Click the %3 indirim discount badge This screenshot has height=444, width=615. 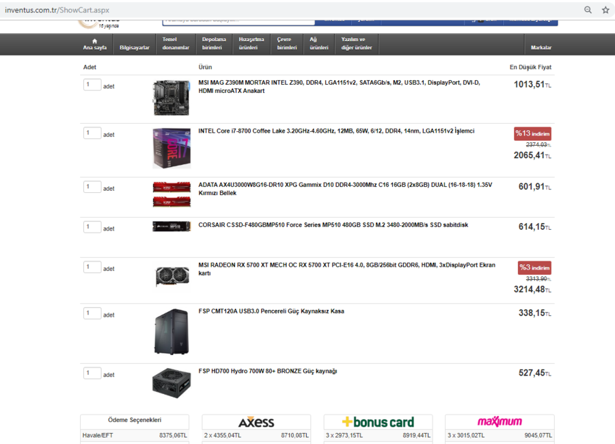click(534, 267)
